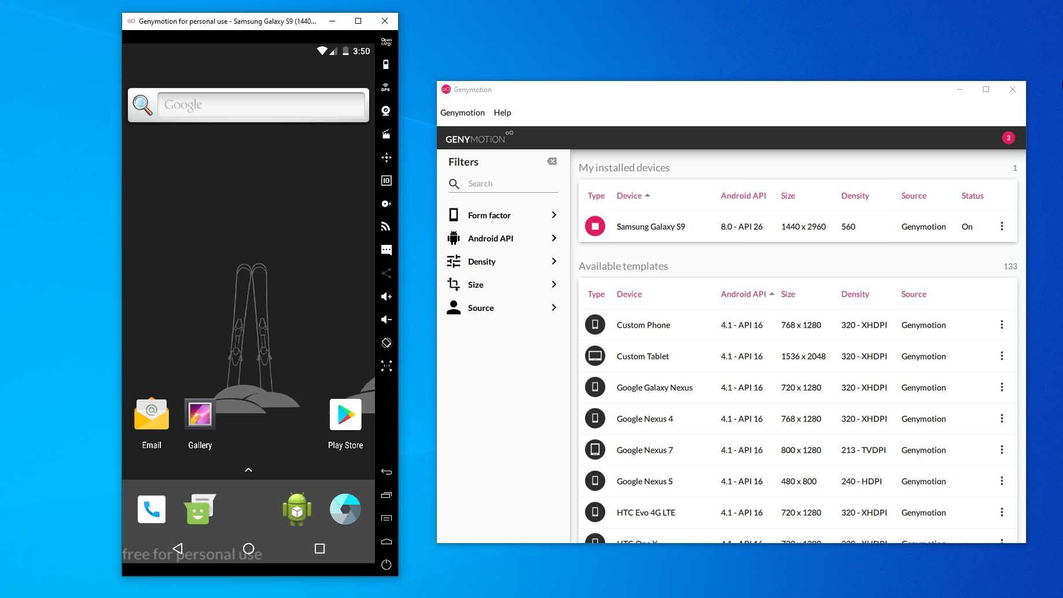Click the emulator sidebar menu icon
Image resolution: width=1063 pixels, height=598 pixels.
coord(386,518)
